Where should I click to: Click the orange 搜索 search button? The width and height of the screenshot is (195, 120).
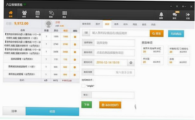click(157, 33)
